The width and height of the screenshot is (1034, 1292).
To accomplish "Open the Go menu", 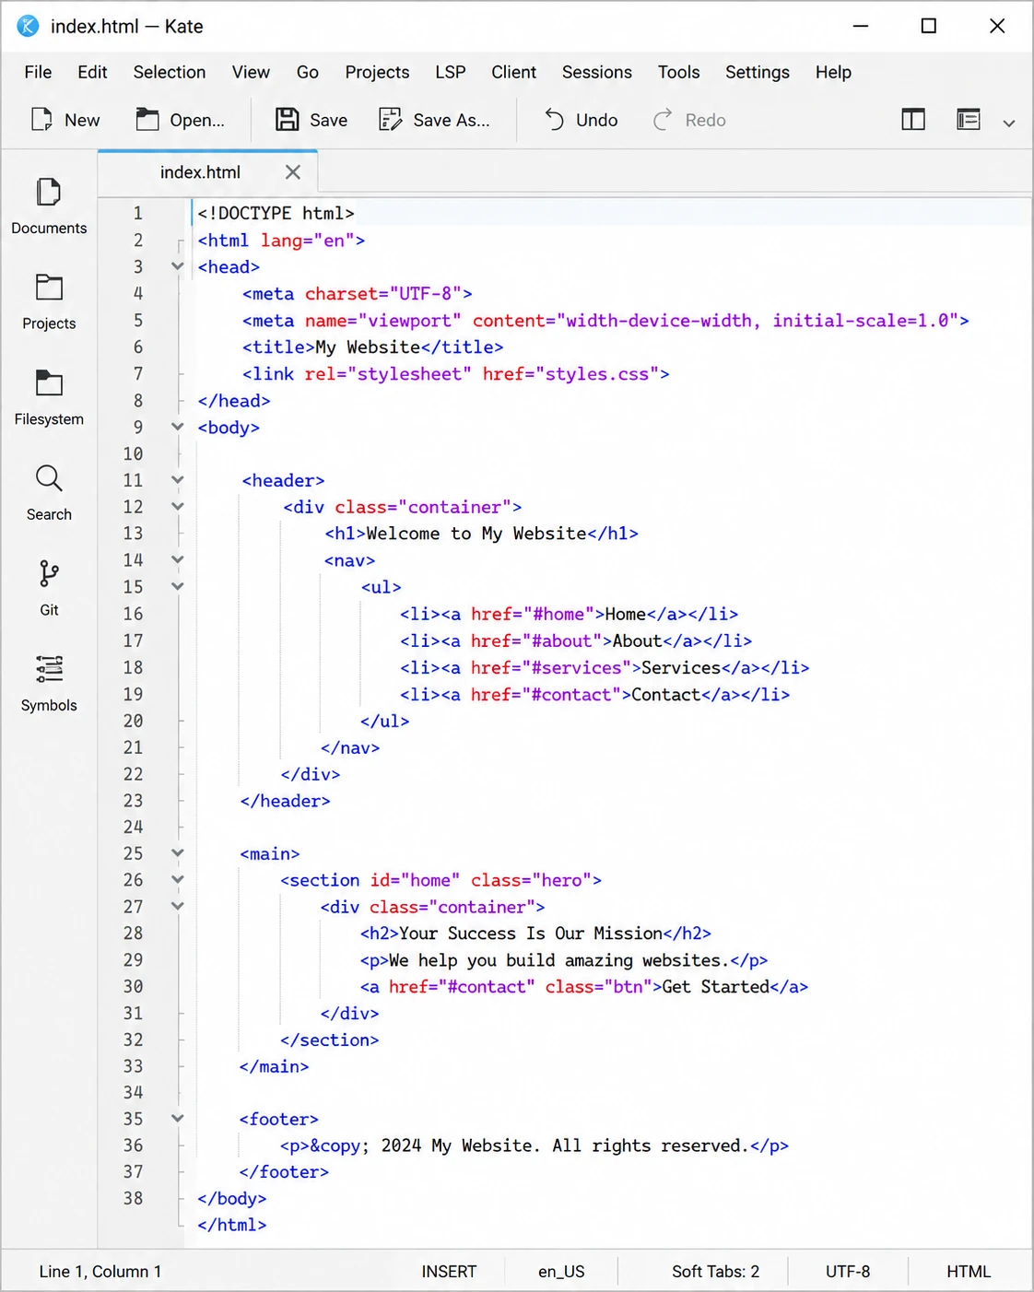I will pyautogui.click(x=308, y=72).
